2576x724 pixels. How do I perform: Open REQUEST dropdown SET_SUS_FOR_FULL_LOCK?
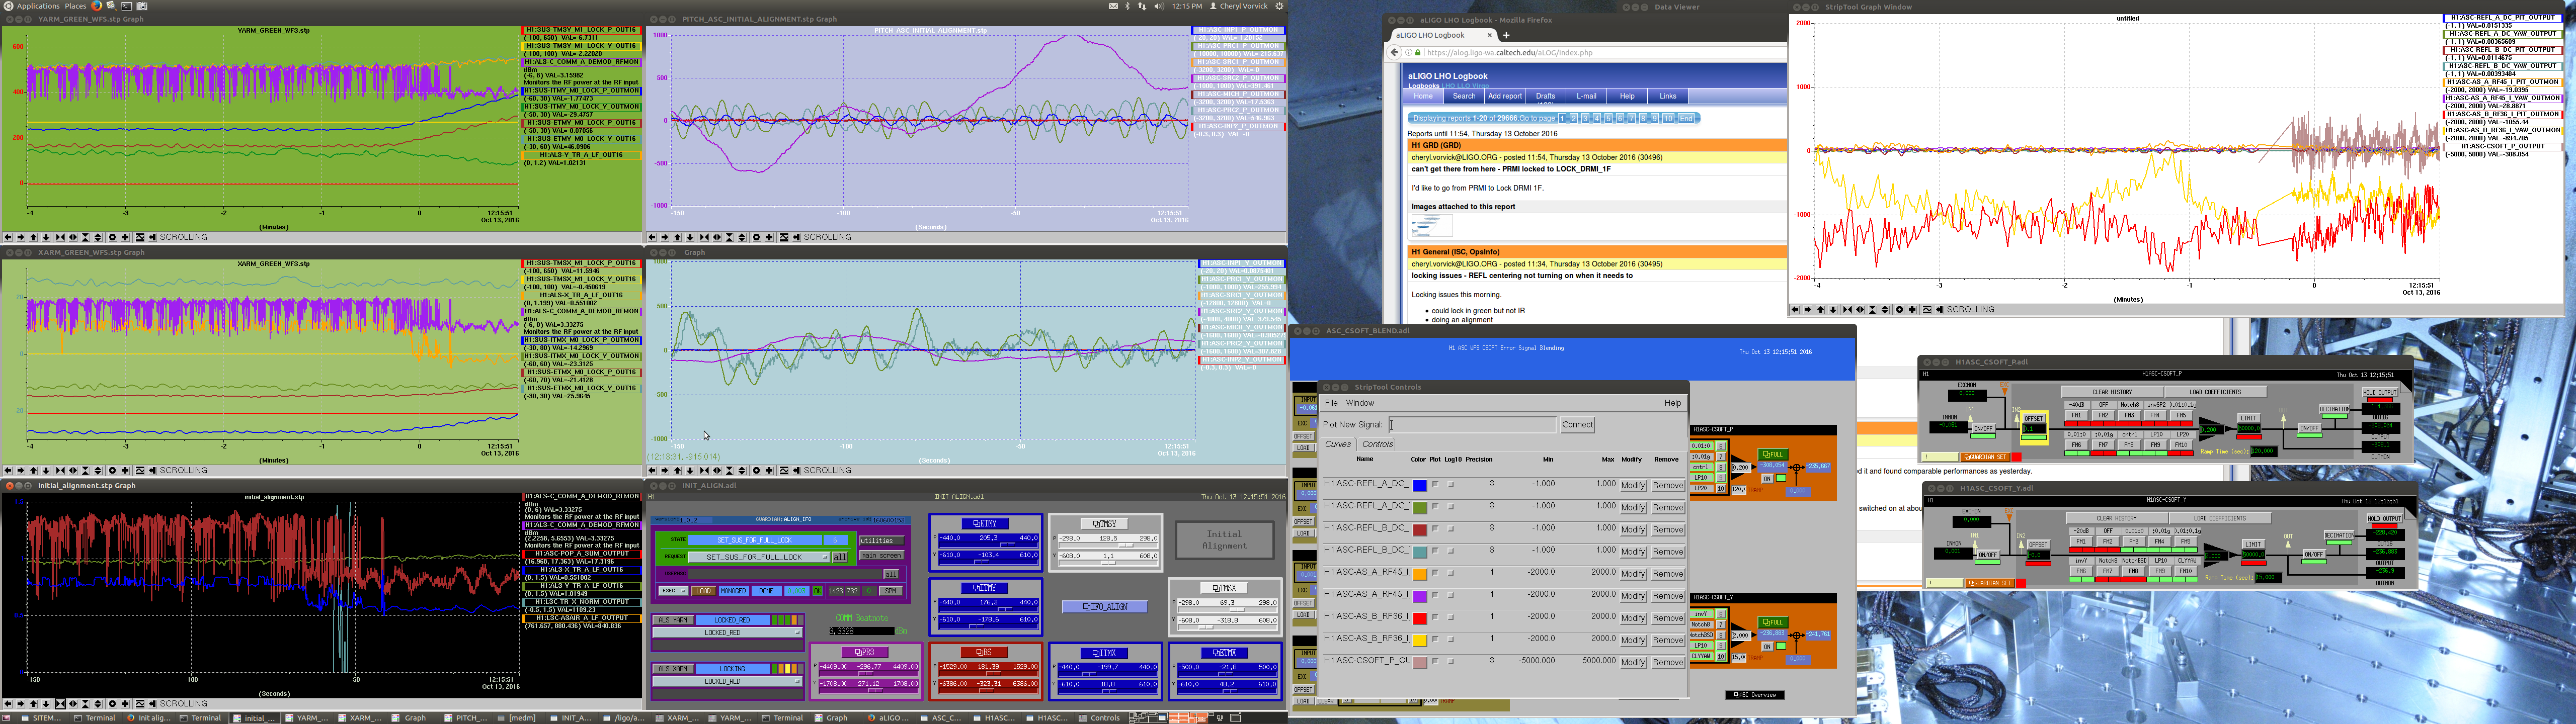[759, 557]
